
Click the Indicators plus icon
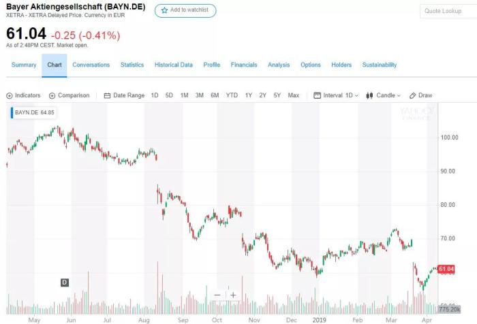pos(10,96)
